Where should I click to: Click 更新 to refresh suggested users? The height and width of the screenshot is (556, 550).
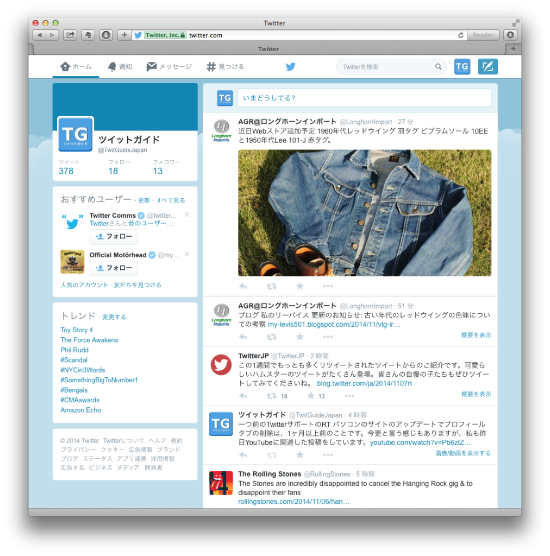[x=144, y=200]
